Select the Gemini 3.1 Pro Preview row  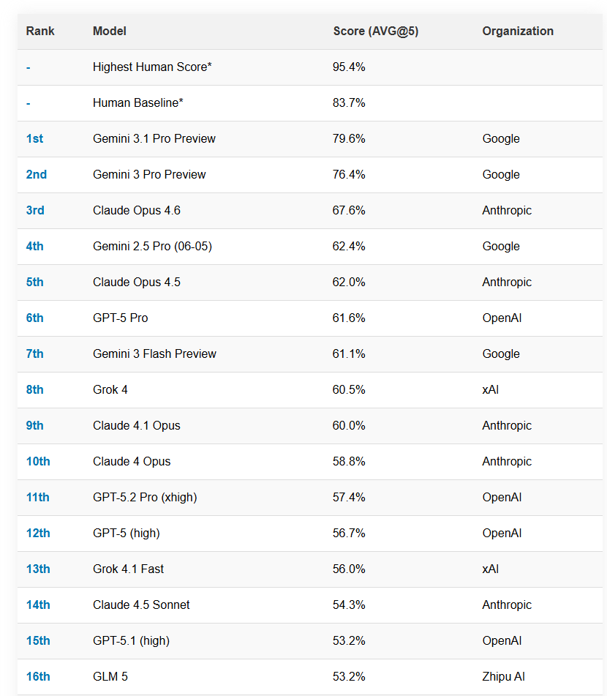coord(154,139)
